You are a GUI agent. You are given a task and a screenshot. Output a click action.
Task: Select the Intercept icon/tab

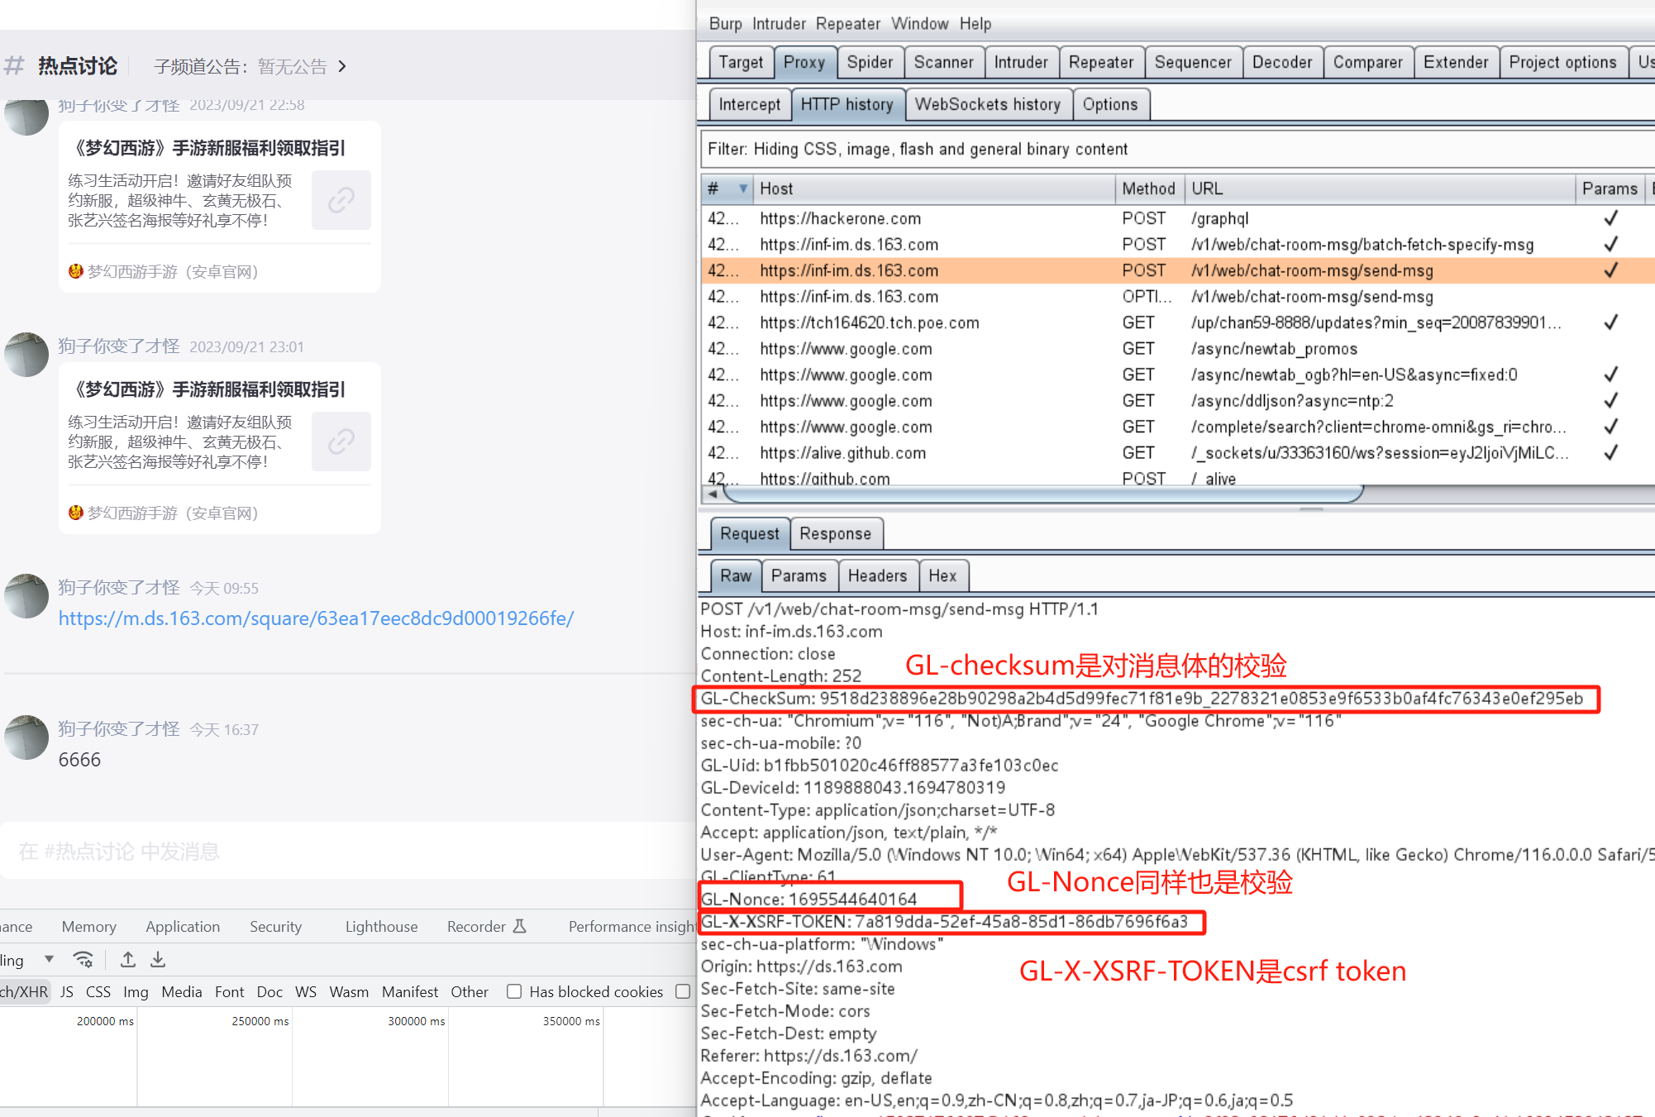(x=749, y=105)
